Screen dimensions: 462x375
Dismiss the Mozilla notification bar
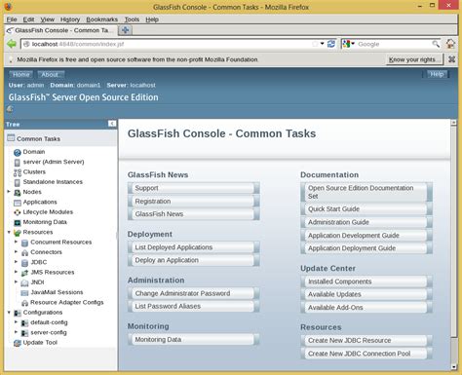coord(451,59)
